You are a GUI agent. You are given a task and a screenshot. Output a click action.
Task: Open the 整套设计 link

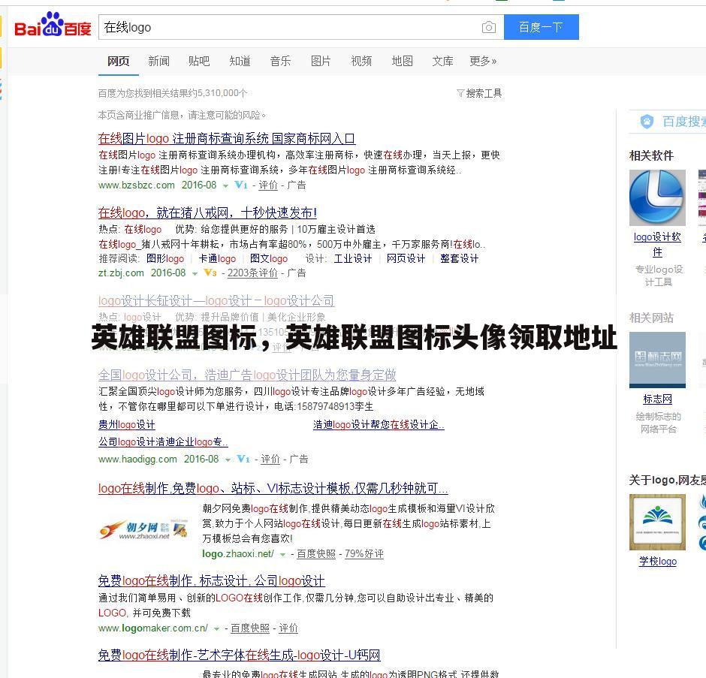[459, 258]
